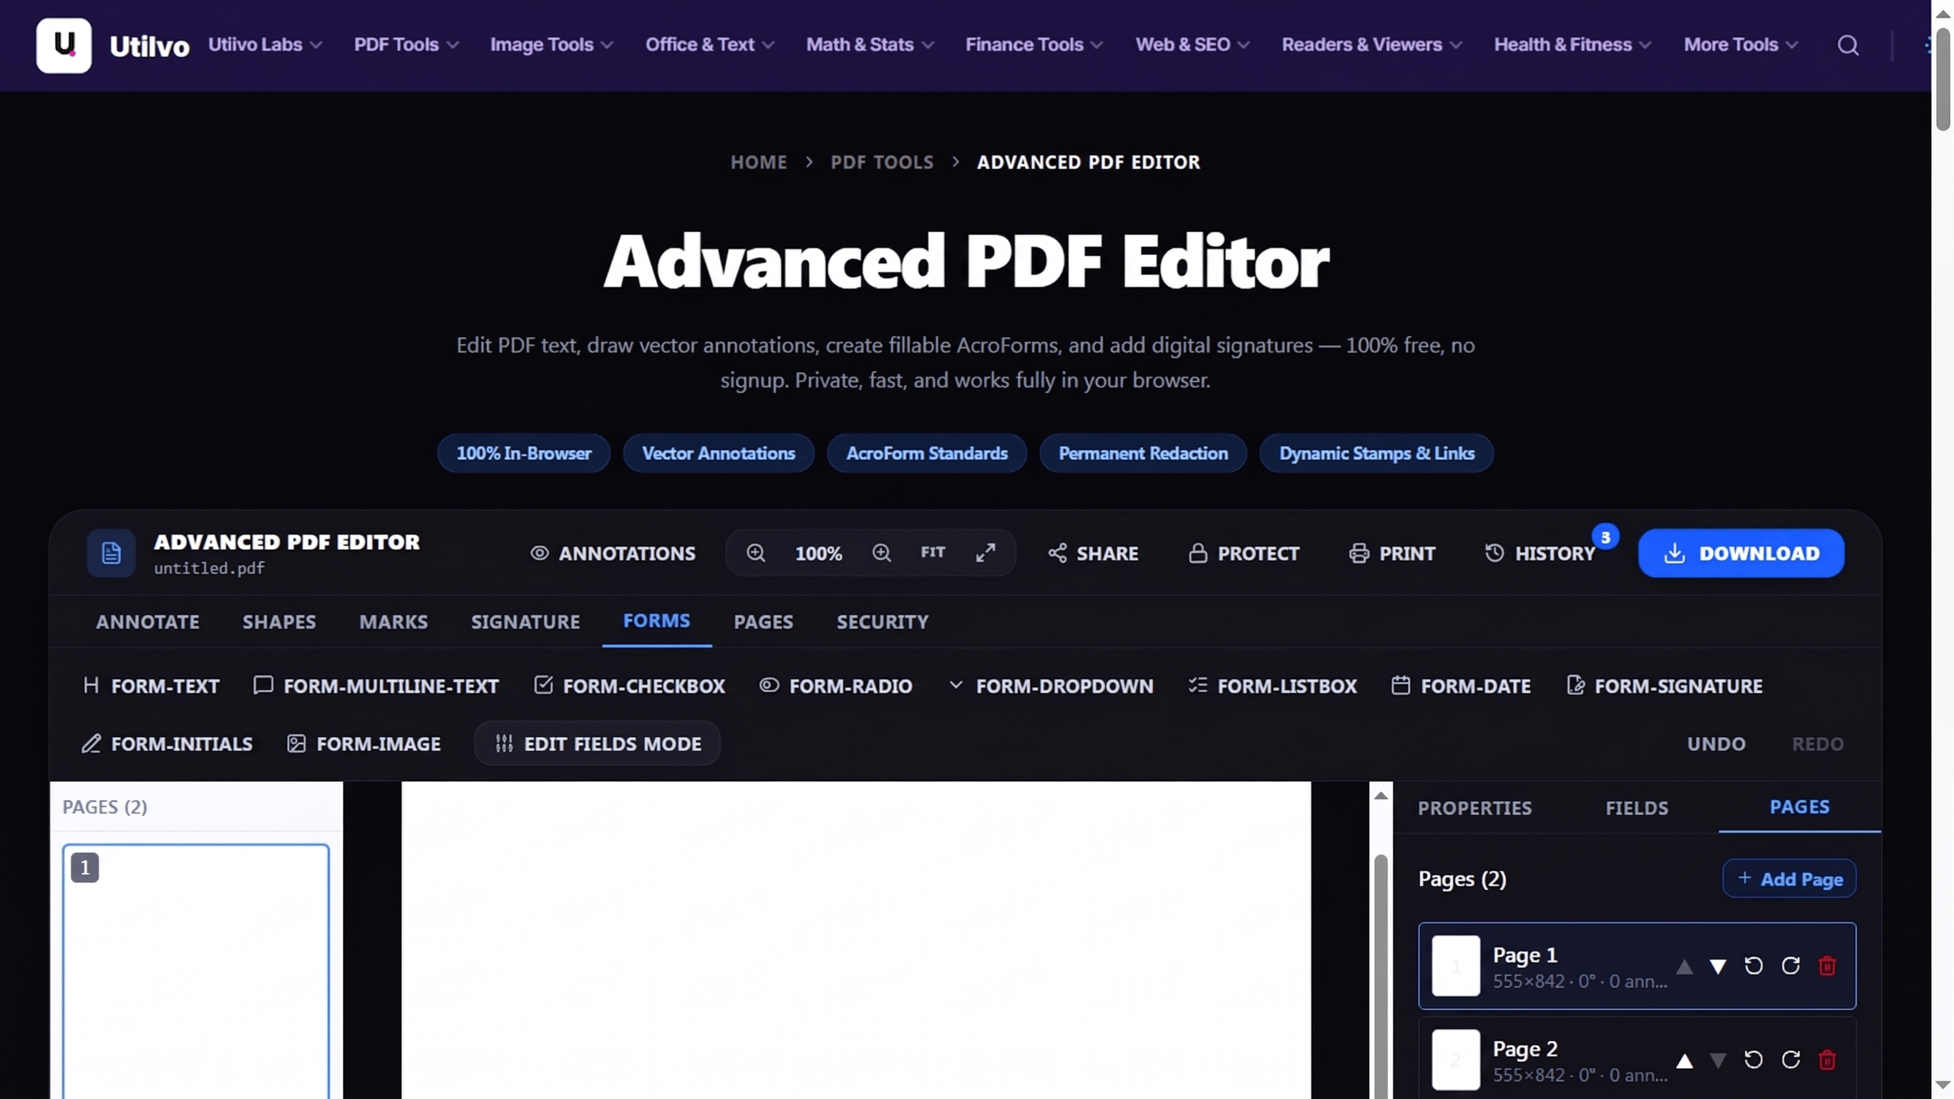Screen dimensions: 1954x1099
Task: Click the Add Page button
Action: click(x=1789, y=879)
